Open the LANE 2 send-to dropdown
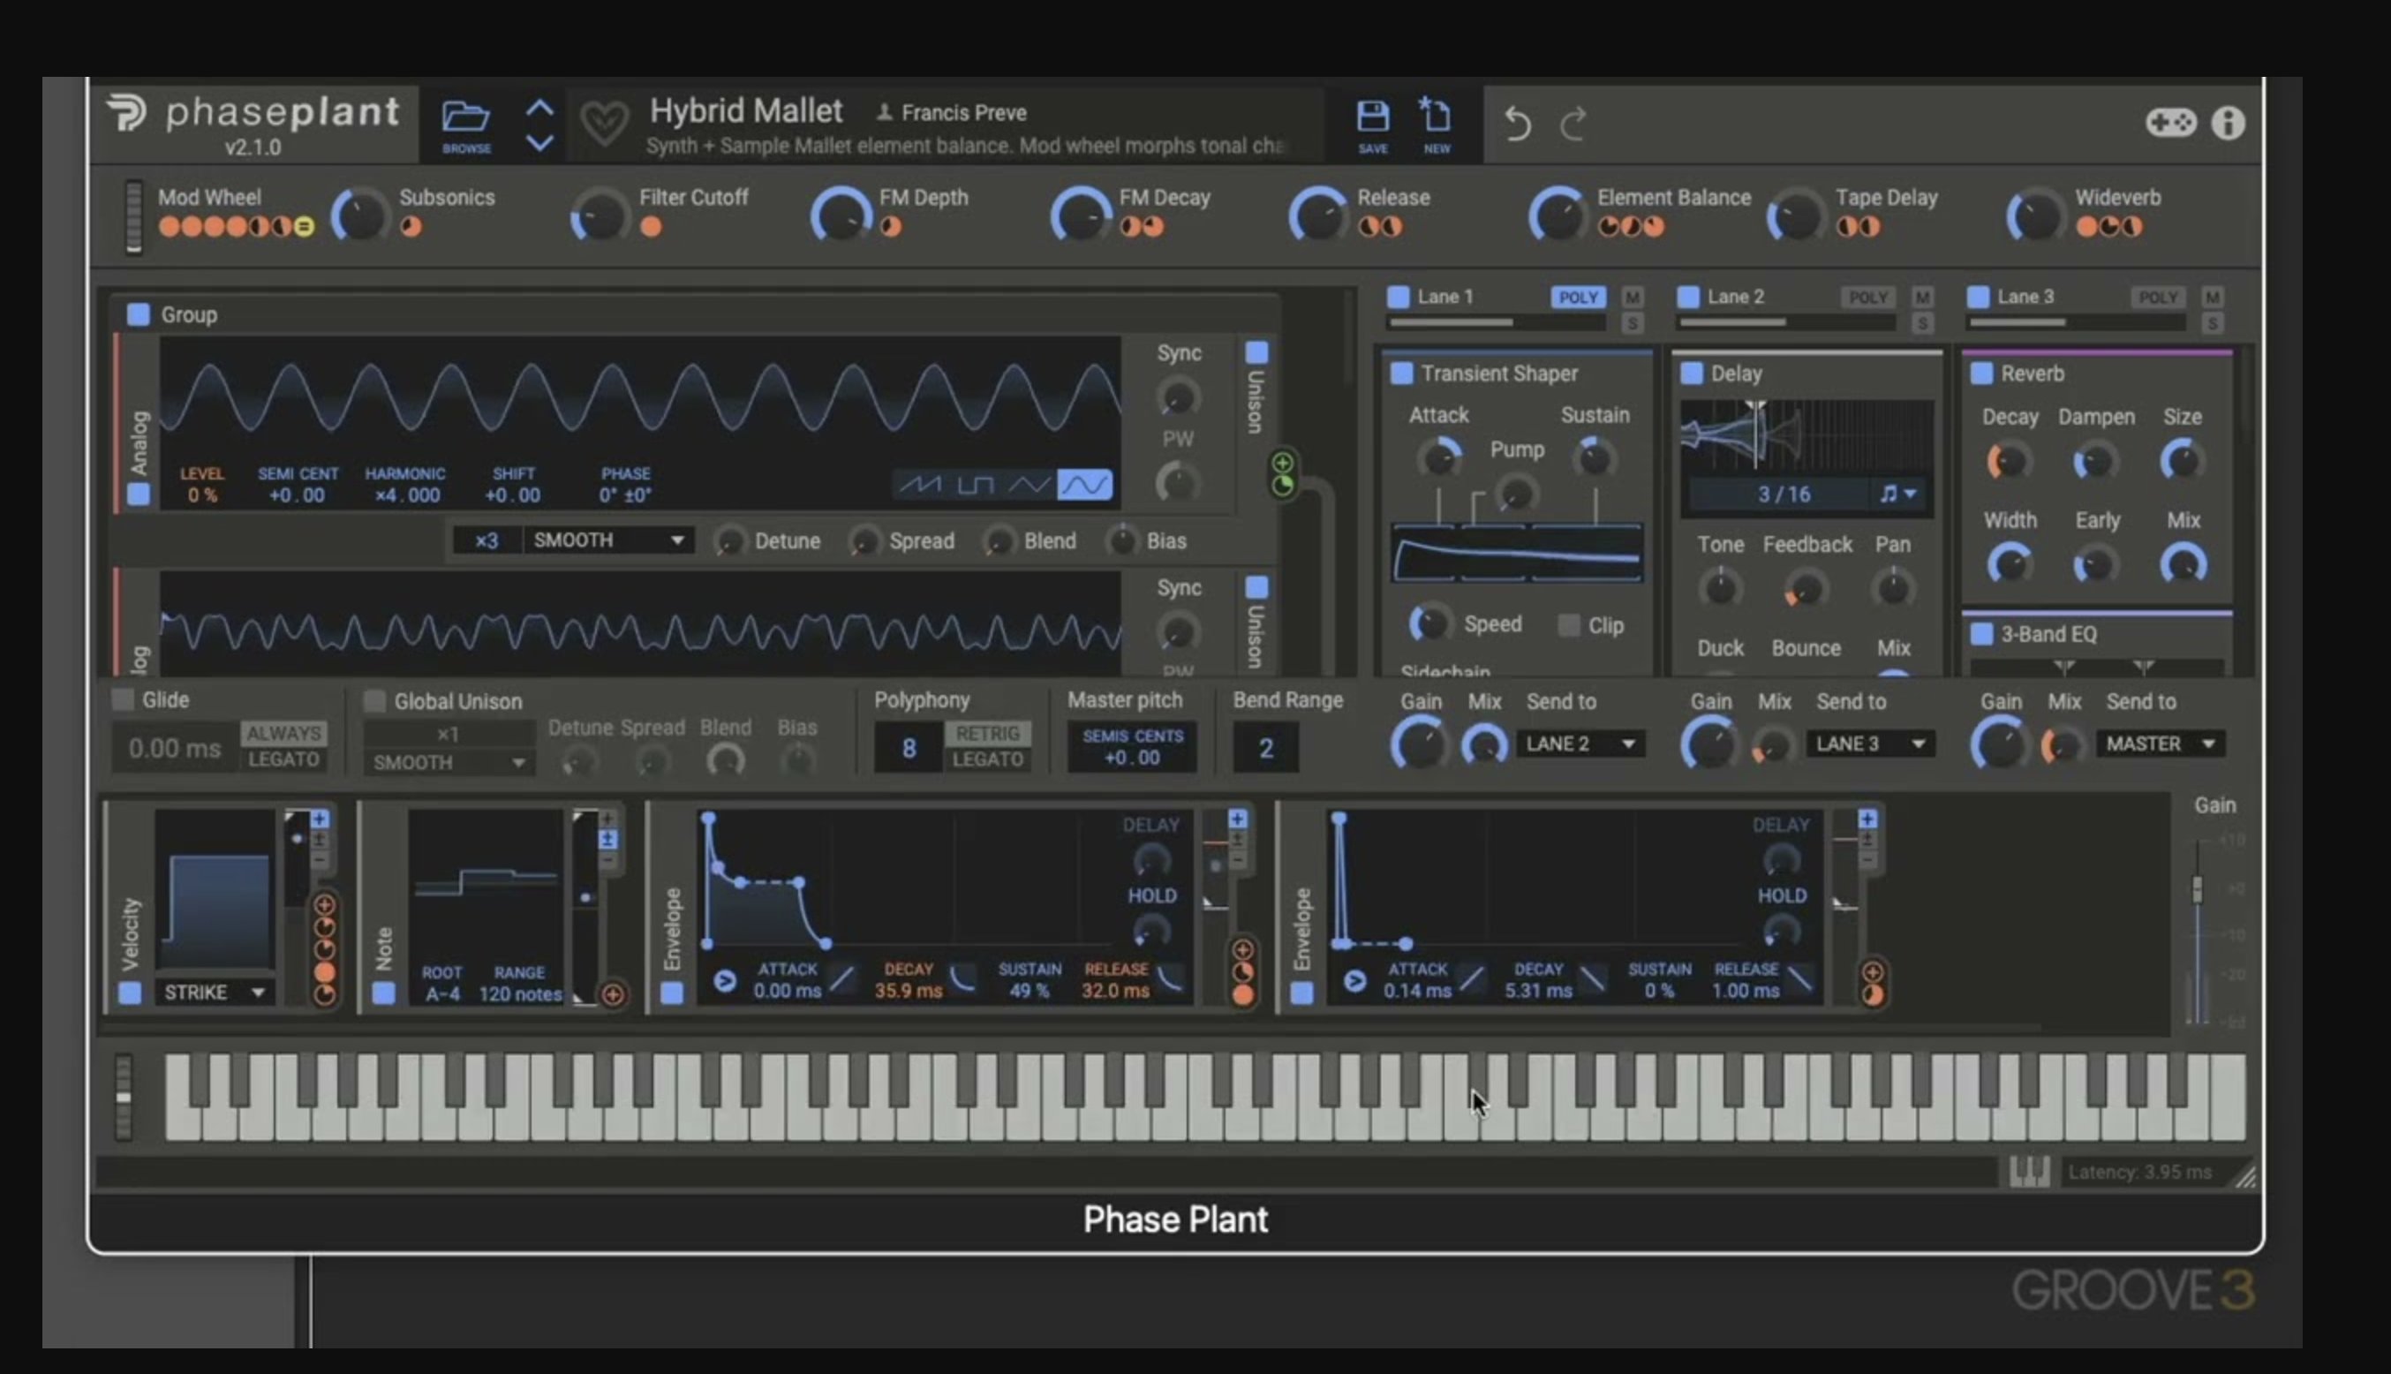Screen dimensions: 2391x1374 coord(1580,744)
